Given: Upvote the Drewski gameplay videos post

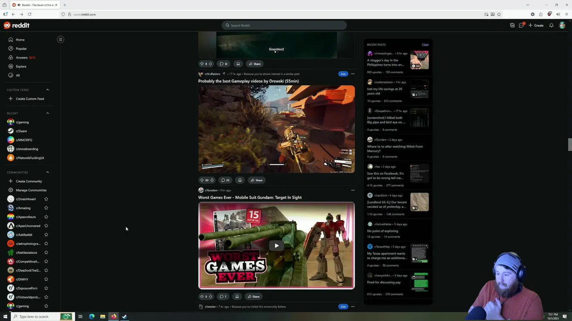Looking at the screenshot, I should point(202,180).
